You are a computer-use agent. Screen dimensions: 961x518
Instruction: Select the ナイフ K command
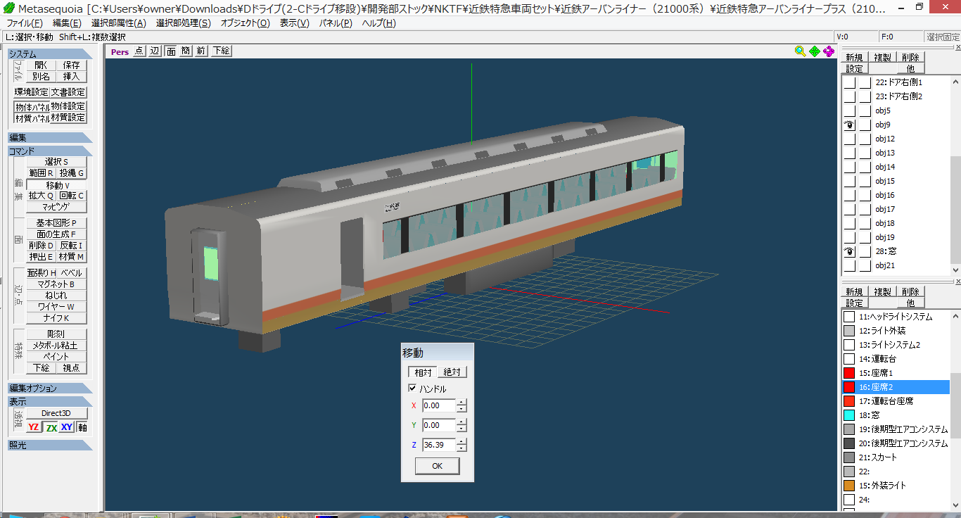[56, 318]
